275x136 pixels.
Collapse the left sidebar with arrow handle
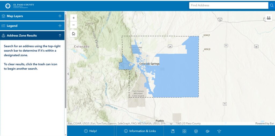click(x=68, y=74)
